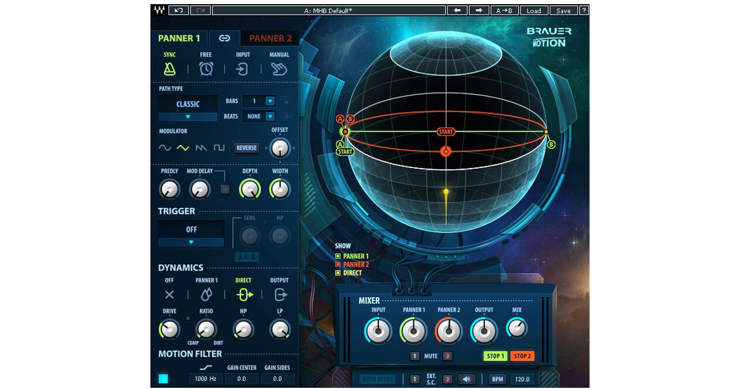
Task: Open the Path Type Classic dropdown
Action: click(x=188, y=117)
